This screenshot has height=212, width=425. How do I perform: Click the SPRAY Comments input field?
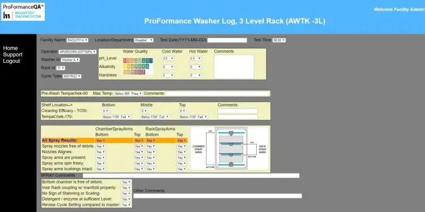(191, 175)
